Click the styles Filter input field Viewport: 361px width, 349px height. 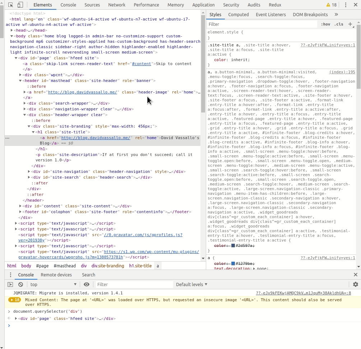point(262,24)
